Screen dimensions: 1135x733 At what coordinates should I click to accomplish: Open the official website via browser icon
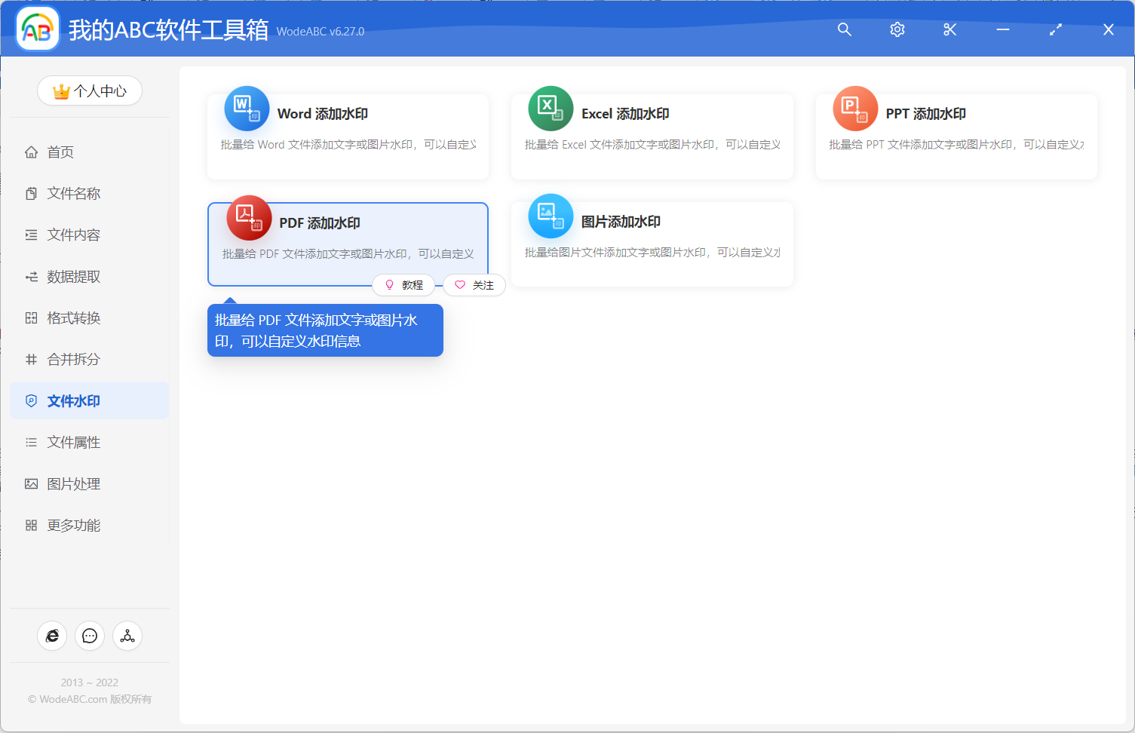pos(52,636)
